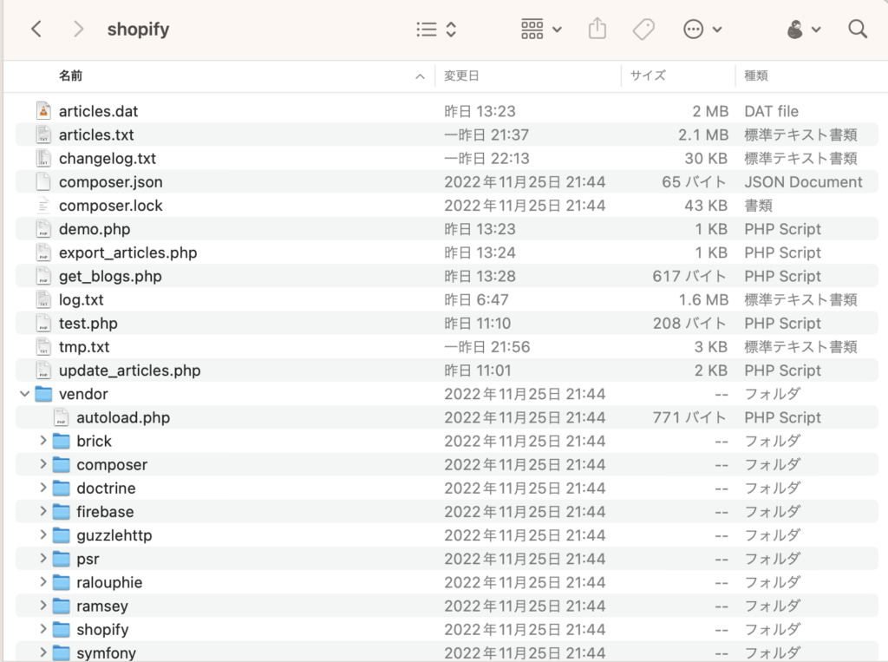Sort by the サイズ column header
Viewport: 888px width, 662px height.
click(648, 75)
